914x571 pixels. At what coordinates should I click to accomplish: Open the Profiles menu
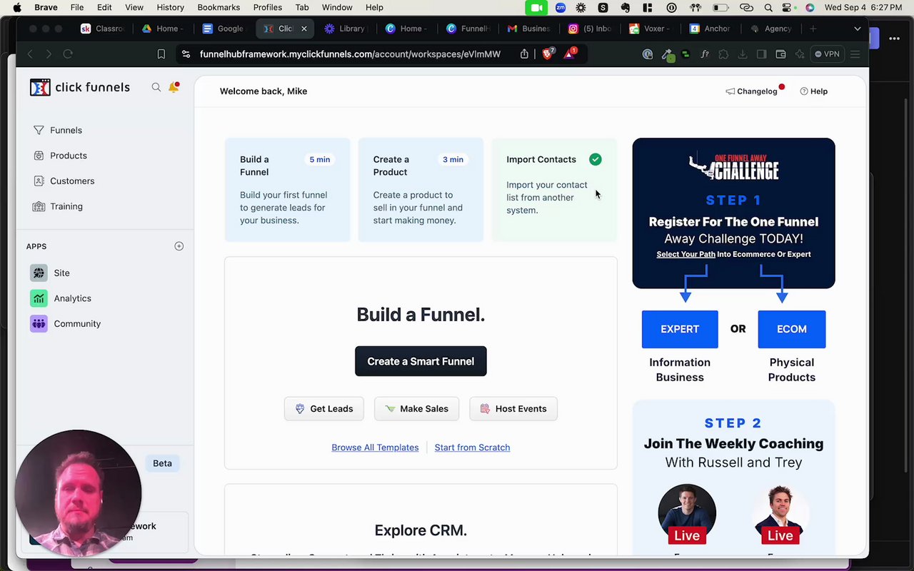coord(268,7)
